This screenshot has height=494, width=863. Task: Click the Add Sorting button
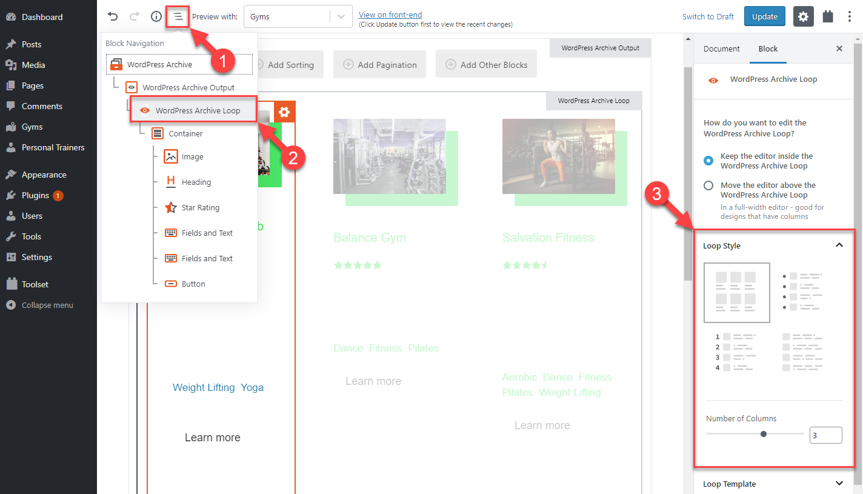291,65
